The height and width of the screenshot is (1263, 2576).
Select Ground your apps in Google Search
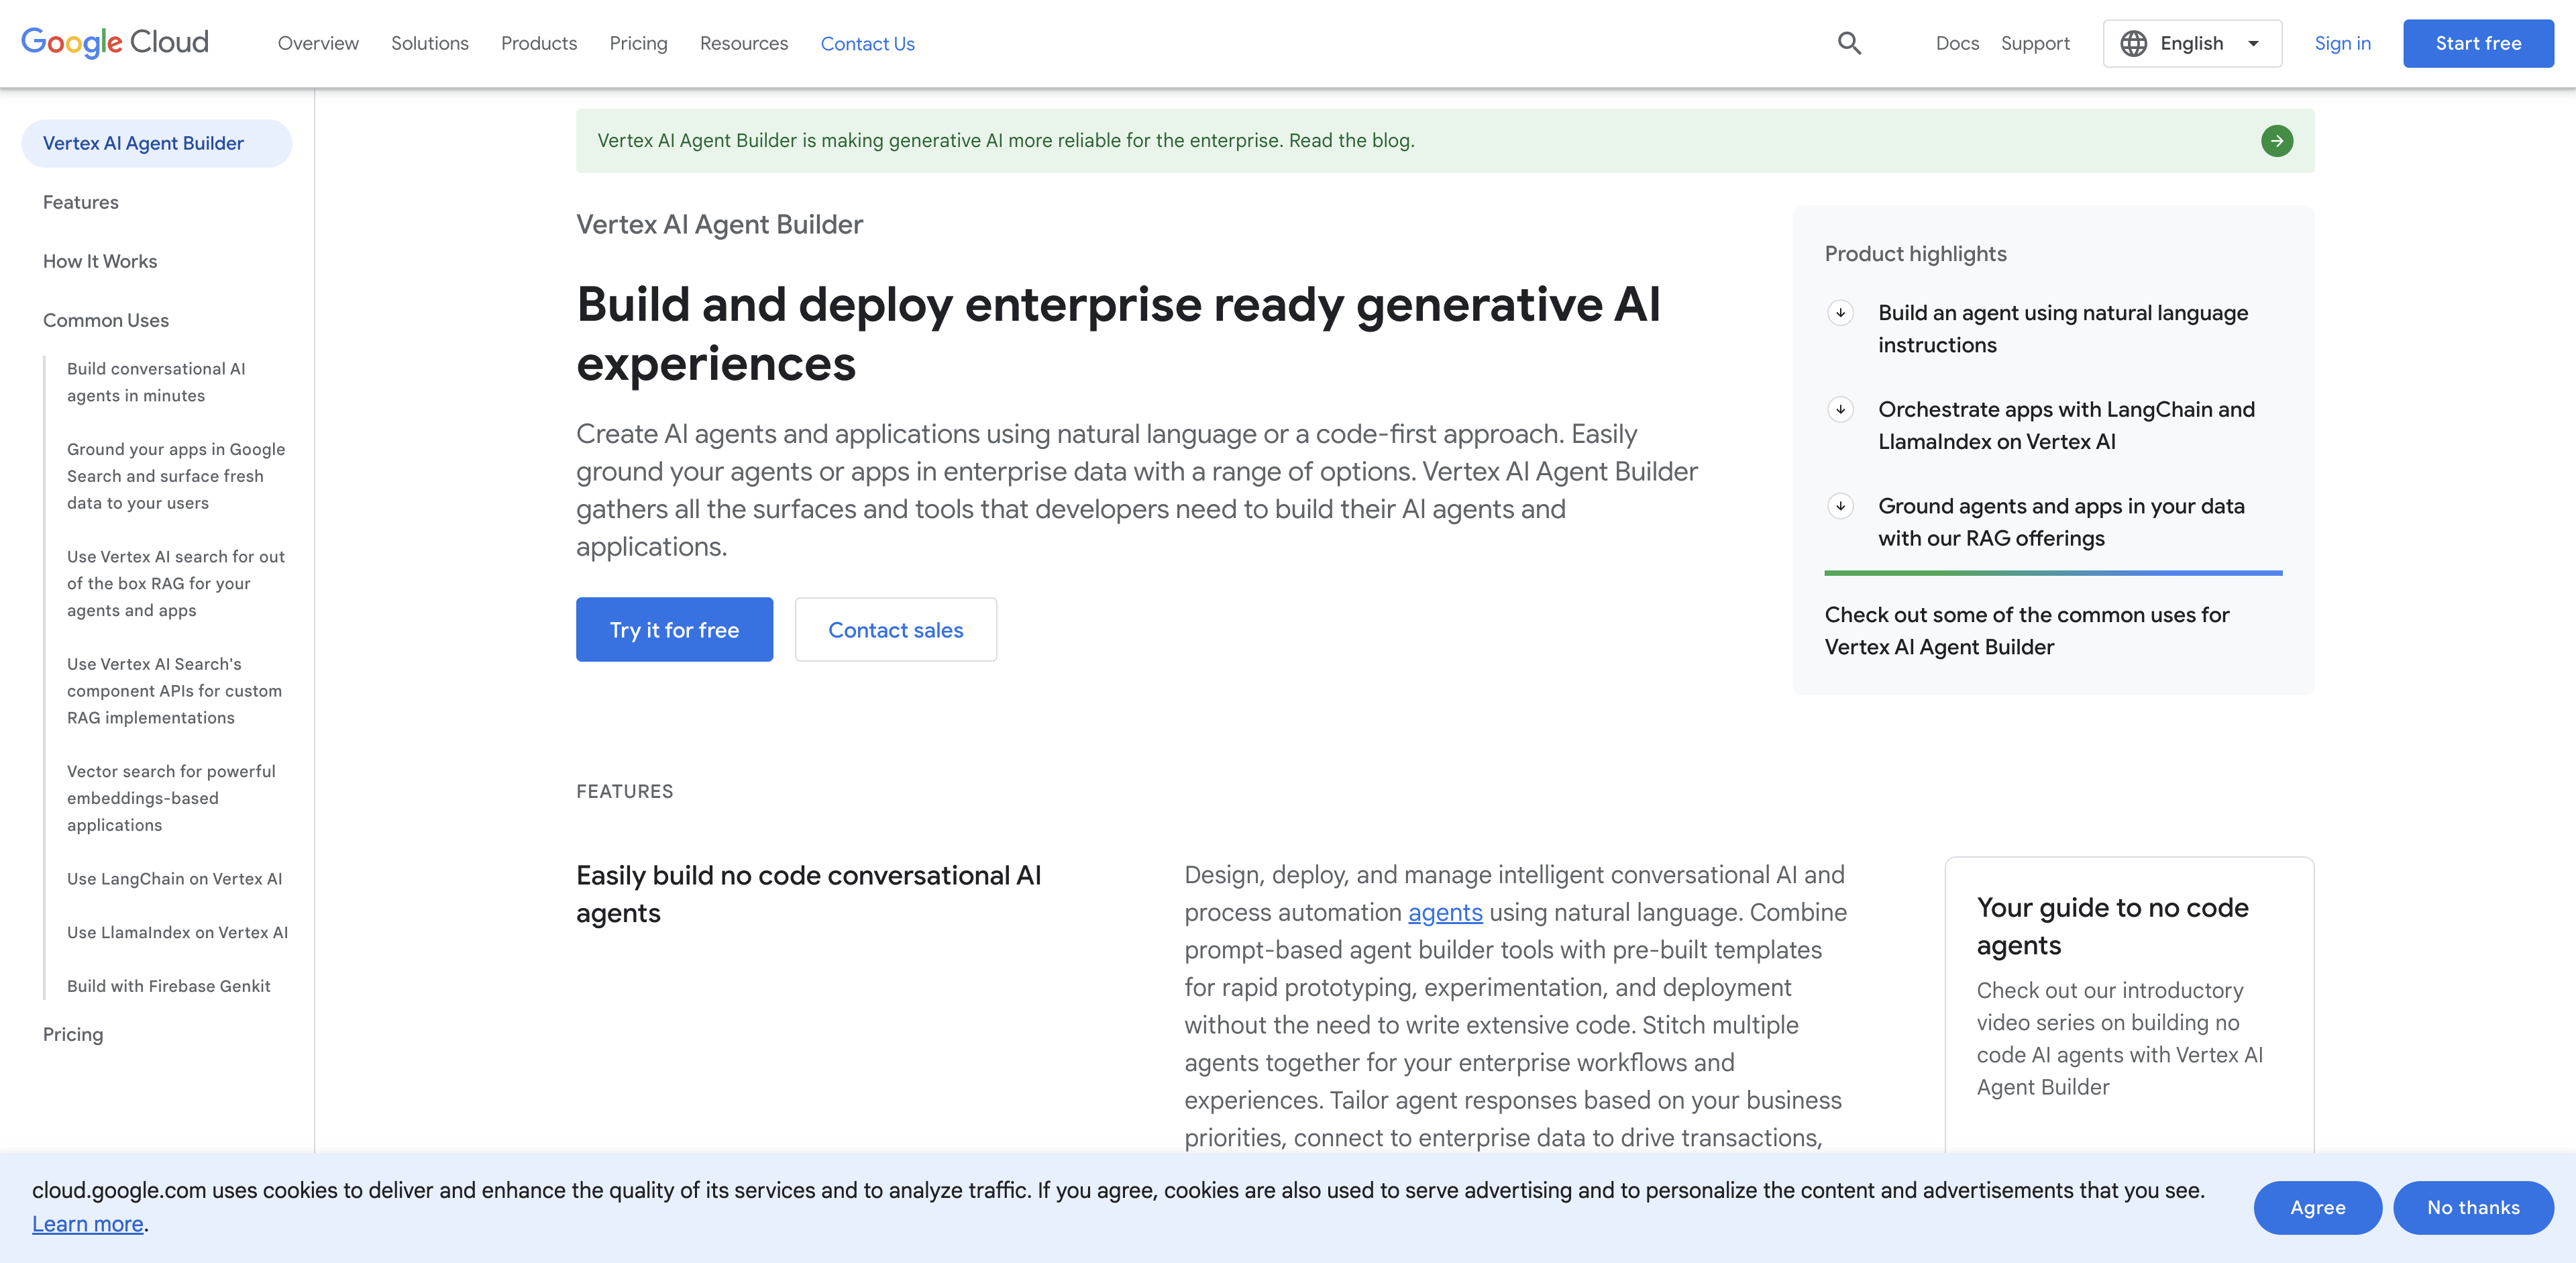pyautogui.click(x=176, y=476)
